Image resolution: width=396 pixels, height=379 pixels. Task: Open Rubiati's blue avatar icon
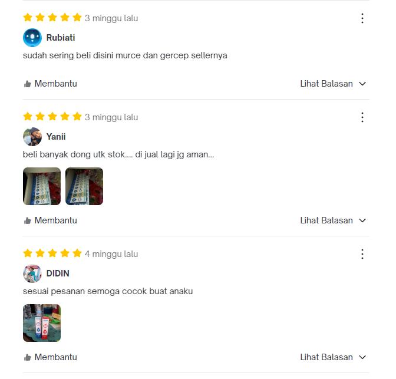32,38
